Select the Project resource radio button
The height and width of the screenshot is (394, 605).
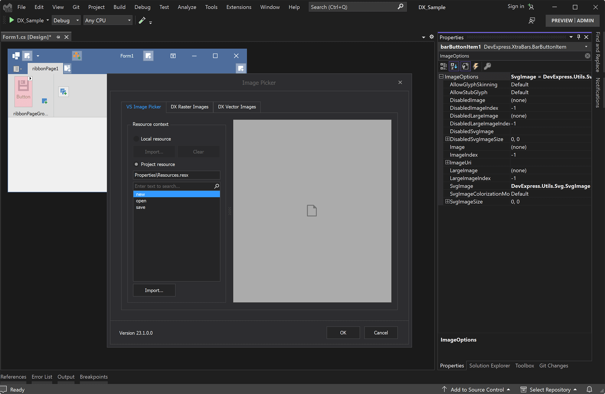pos(136,164)
